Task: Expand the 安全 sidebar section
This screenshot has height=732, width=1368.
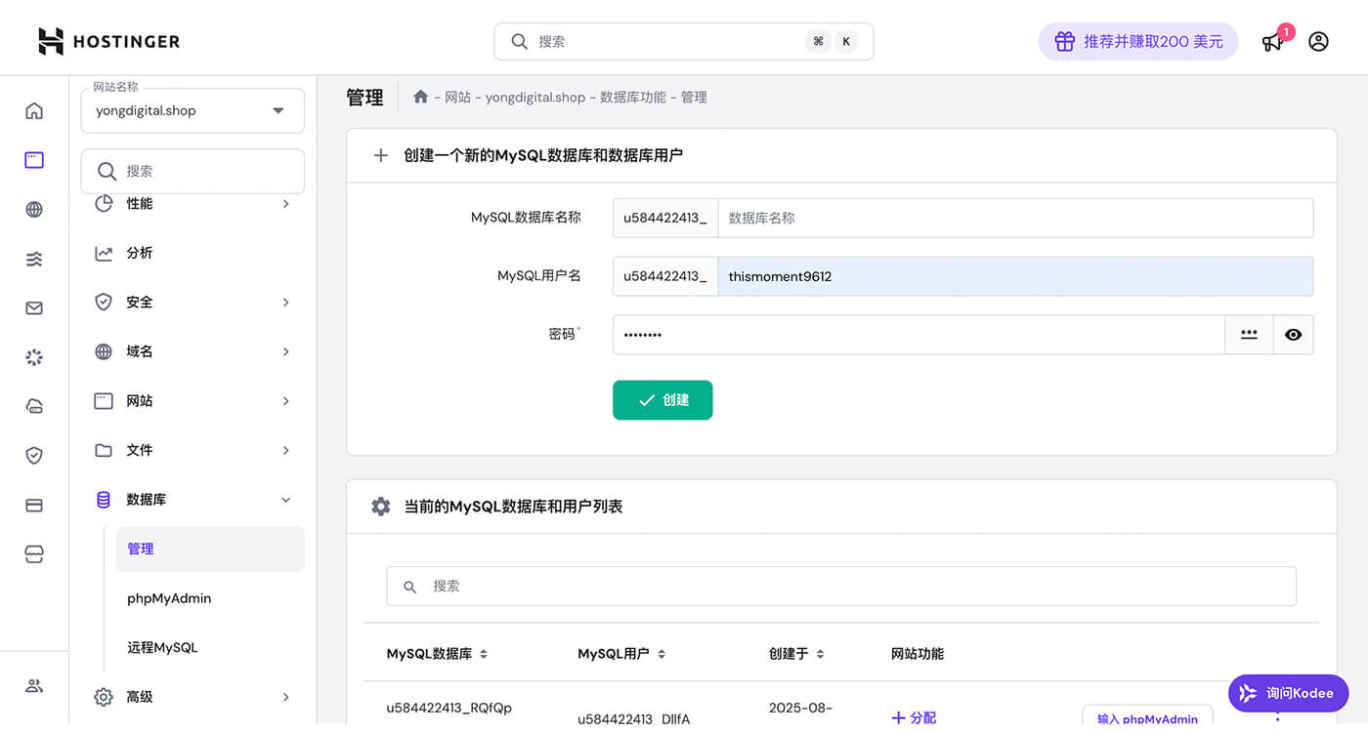Action: click(286, 303)
